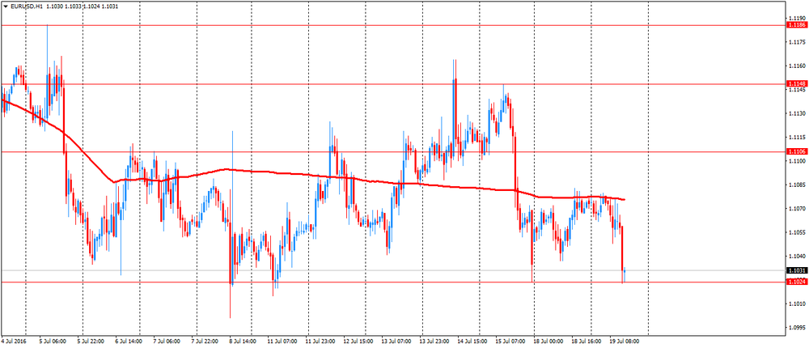This screenshot has width=809, height=348.
Task: Click the 6 Jul 14:00 time label
Action: (x=130, y=342)
